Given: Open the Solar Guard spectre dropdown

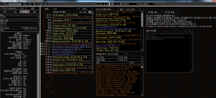Looking at the screenshot, I should click(x=12, y=28).
